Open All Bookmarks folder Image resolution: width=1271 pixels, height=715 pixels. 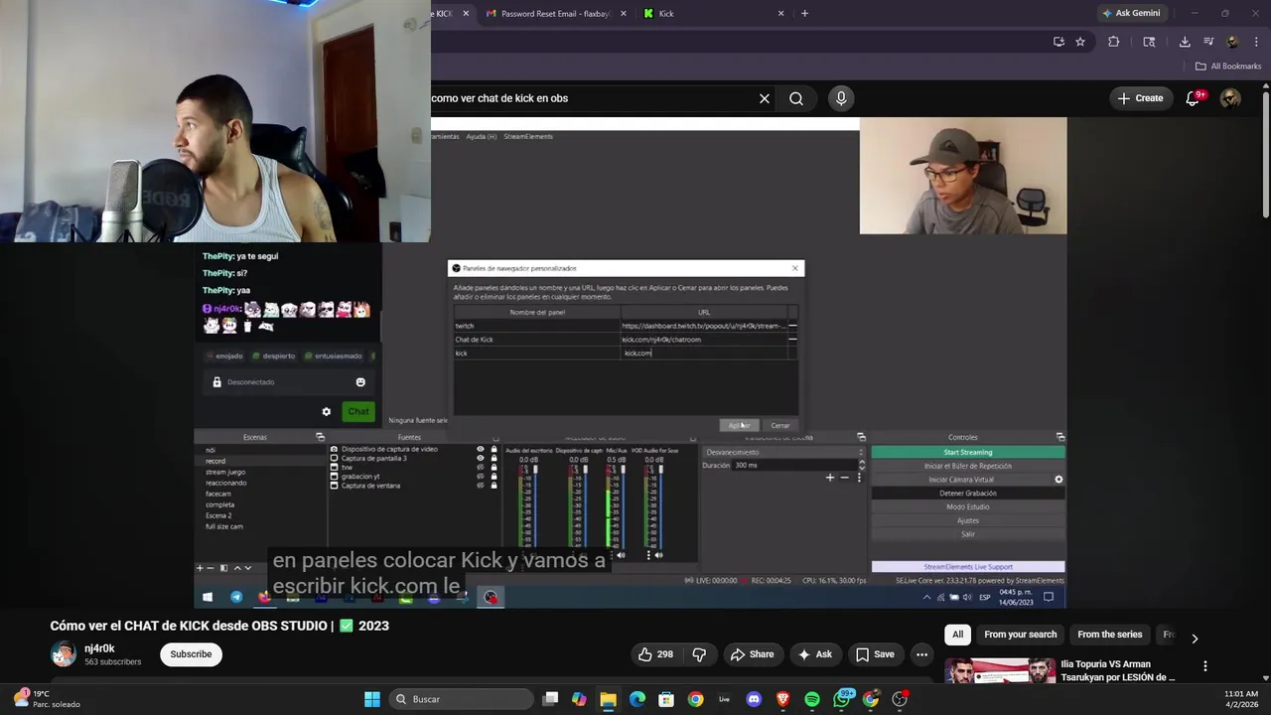tap(1228, 67)
